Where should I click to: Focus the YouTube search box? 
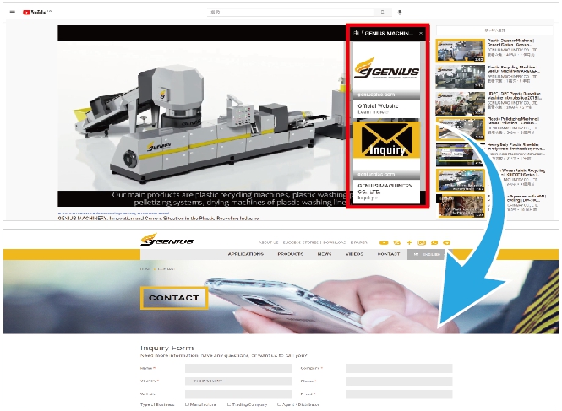point(291,12)
